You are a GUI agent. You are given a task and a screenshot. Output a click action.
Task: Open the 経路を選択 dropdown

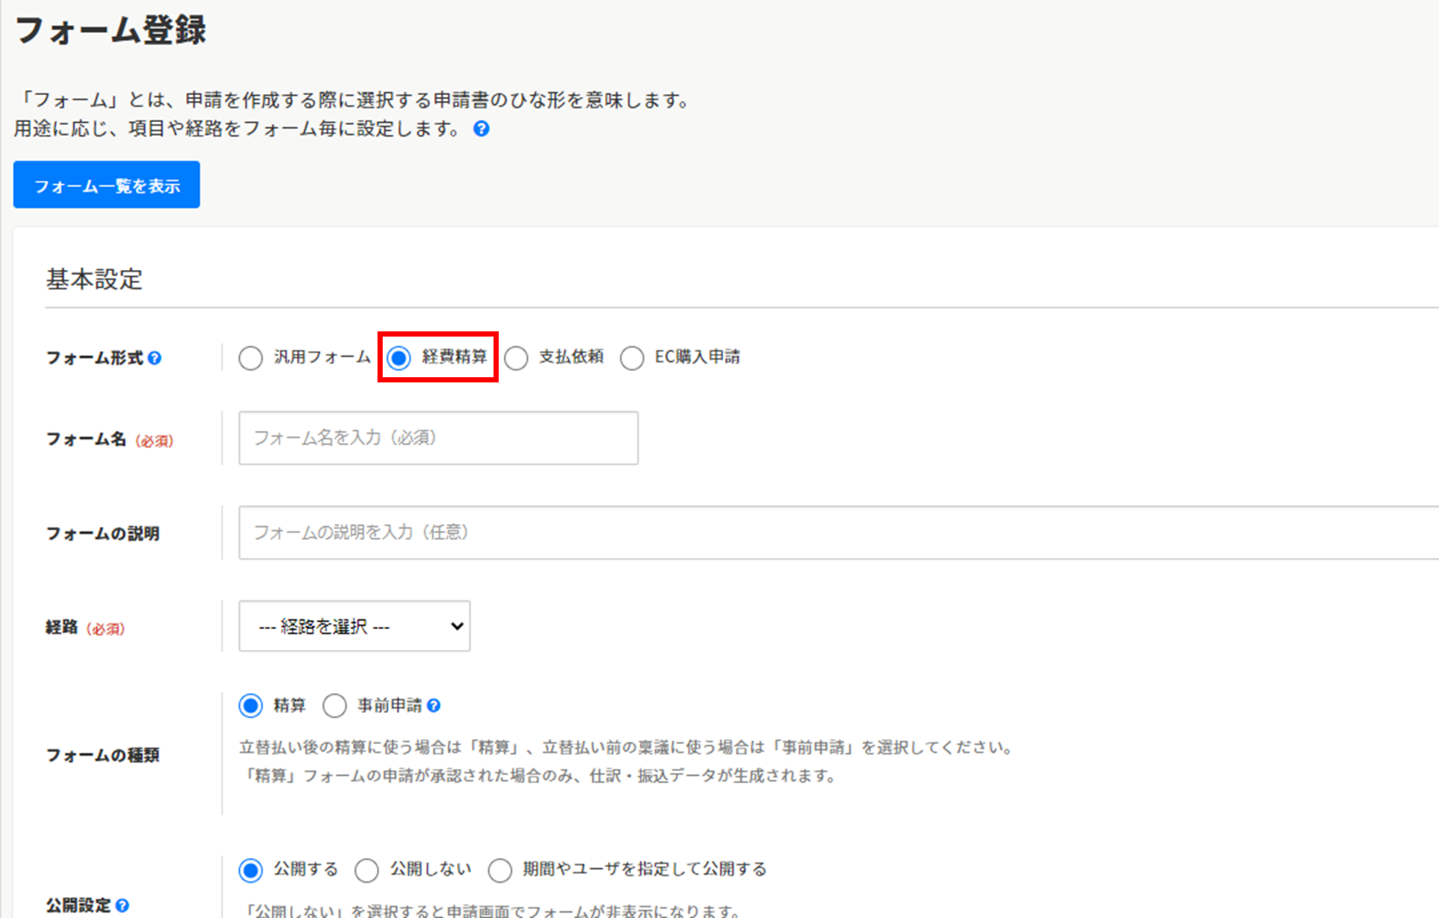[354, 626]
